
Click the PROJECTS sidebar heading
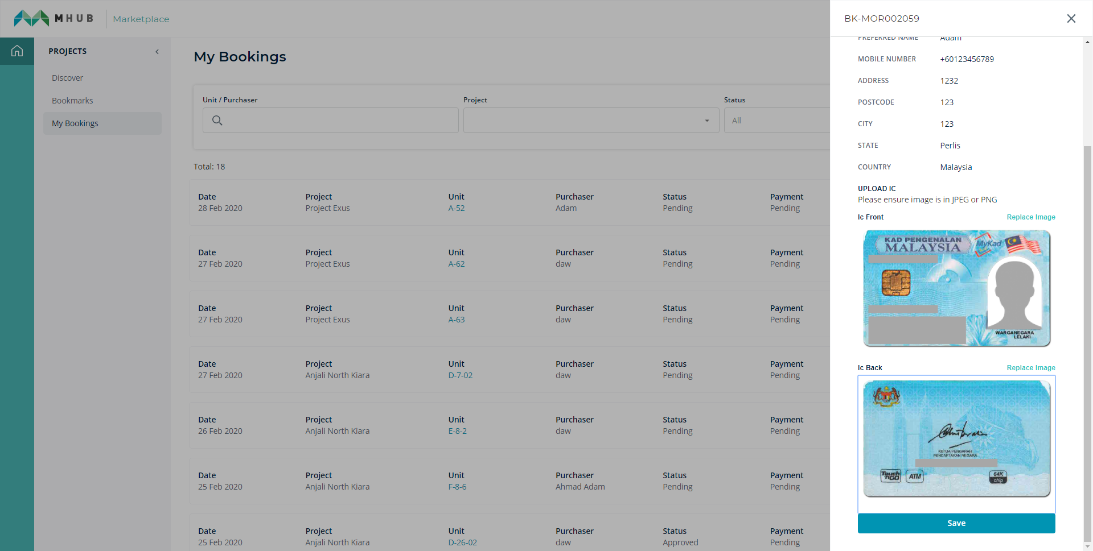pyautogui.click(x=67, y=51)
